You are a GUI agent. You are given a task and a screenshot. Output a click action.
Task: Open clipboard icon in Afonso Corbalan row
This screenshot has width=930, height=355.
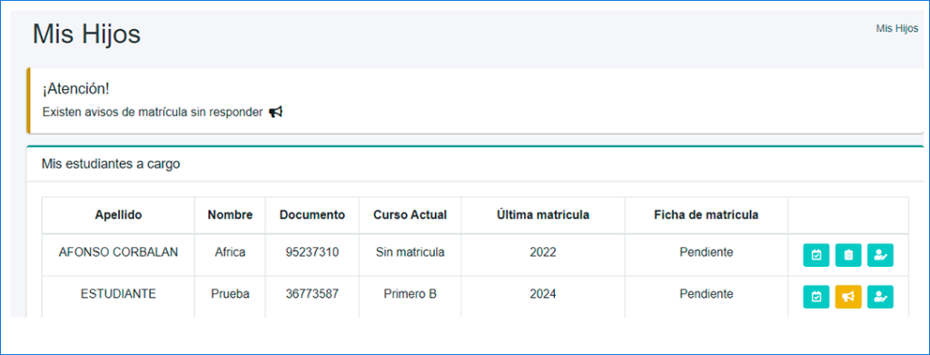pos(848,255)
